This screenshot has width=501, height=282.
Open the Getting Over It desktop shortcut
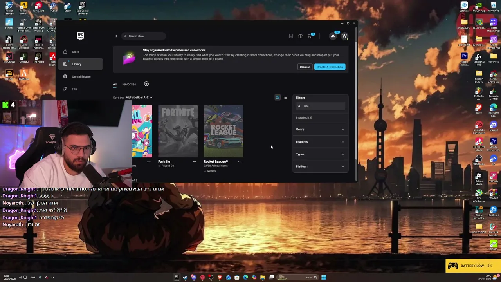(24, 25)
